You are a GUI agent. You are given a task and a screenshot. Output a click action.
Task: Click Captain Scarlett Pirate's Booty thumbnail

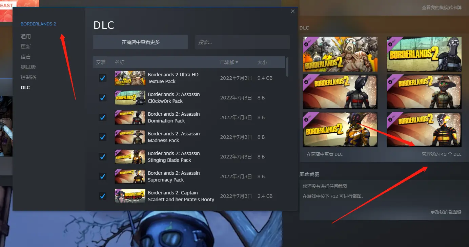(130, 196)
